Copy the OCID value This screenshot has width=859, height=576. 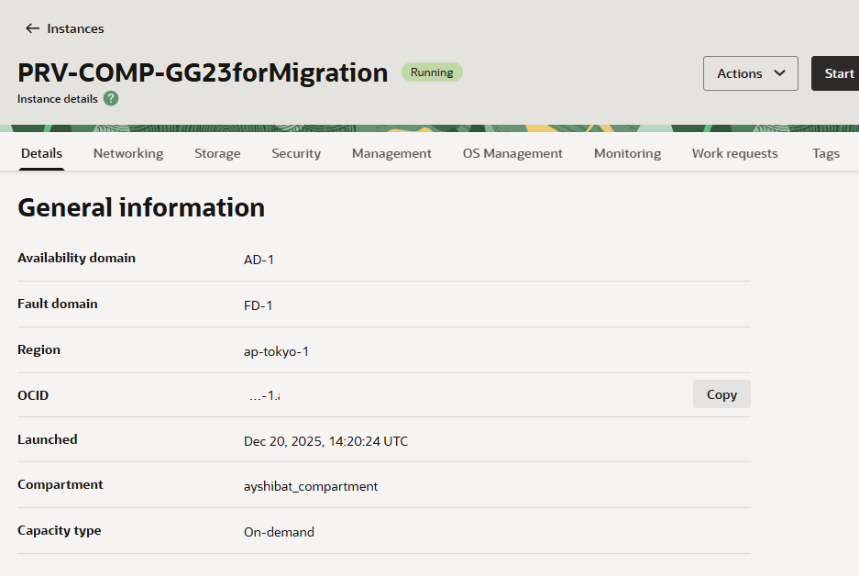point(721,394)
